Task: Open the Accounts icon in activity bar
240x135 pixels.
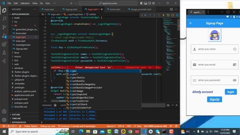Action: (x=4, y=111)
